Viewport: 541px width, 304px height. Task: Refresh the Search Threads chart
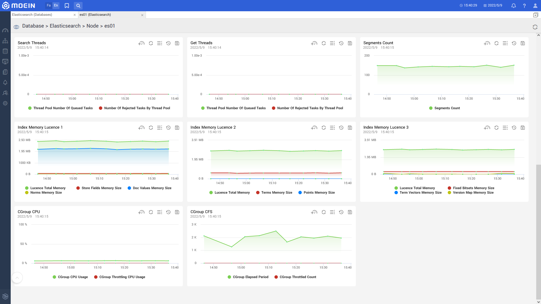151,43
